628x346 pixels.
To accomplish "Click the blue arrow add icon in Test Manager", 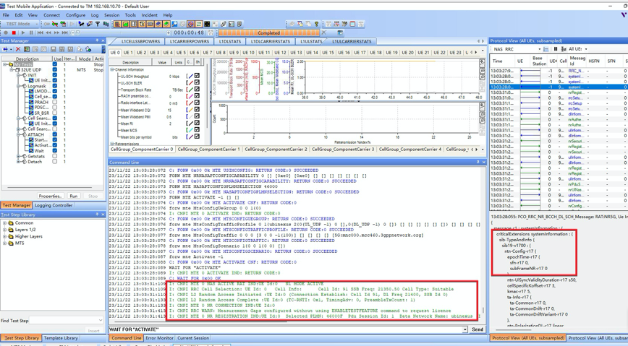I will (6, 49).
